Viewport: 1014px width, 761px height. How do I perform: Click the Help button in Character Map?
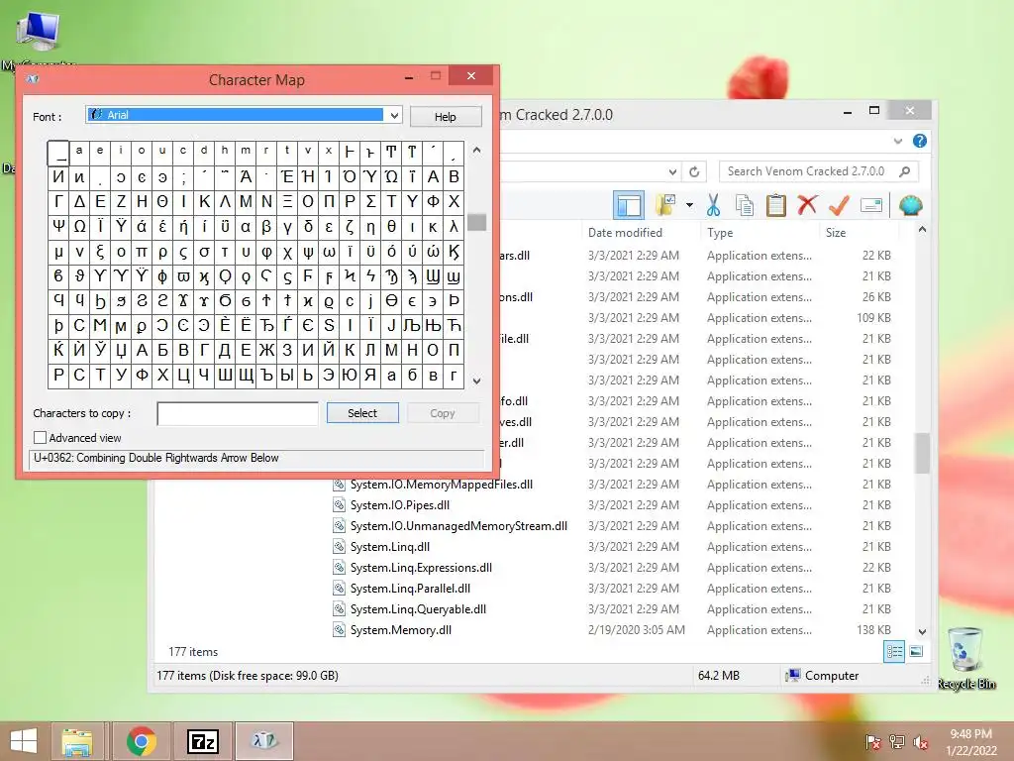445,117
